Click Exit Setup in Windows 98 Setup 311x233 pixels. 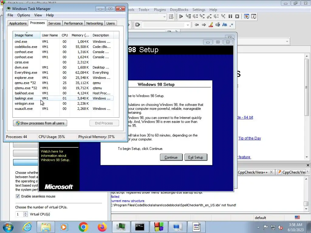click(x=196, y=157)
